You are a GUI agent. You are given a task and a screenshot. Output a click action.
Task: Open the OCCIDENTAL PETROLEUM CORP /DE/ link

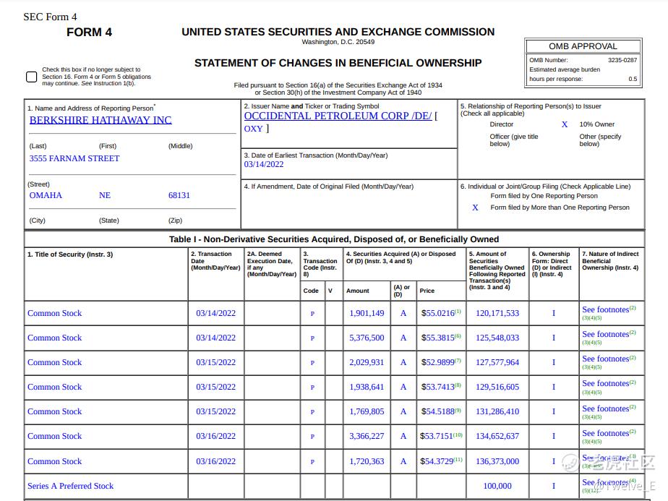click(x=338, y=116)
